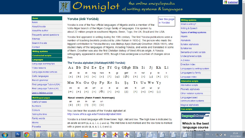Open the Proverbs link

coord(36,127)
